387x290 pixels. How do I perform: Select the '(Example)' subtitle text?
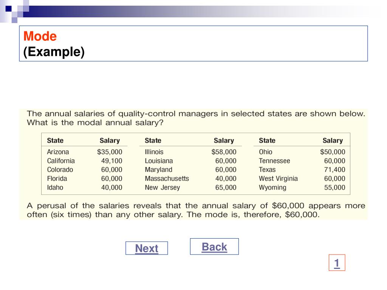pos(54,52)
